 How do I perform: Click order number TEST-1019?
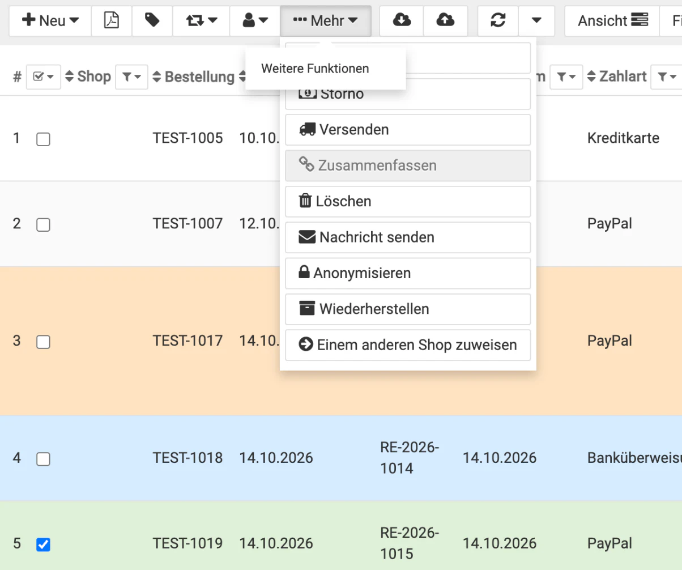click(x=187, y=543)
